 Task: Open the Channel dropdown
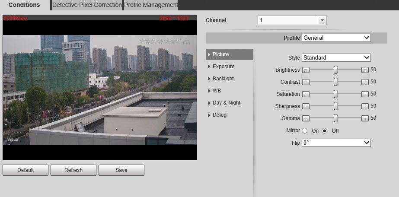[292, 20]
